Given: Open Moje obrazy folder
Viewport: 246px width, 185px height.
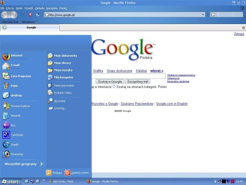Looking at the screenshot, I should click(x=59, y=63).
